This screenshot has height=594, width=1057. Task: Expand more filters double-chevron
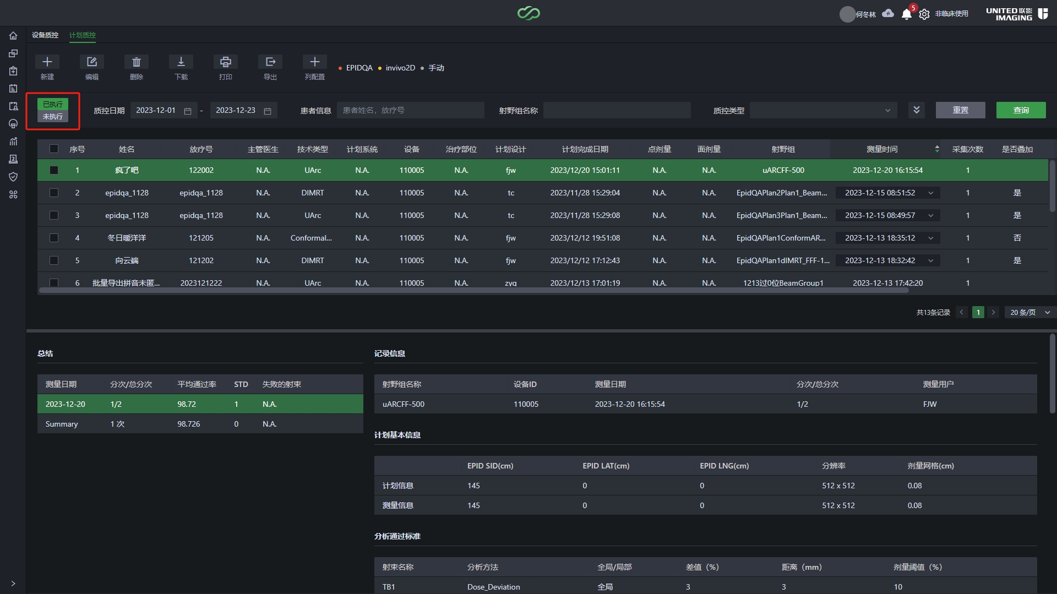[917, 110]
